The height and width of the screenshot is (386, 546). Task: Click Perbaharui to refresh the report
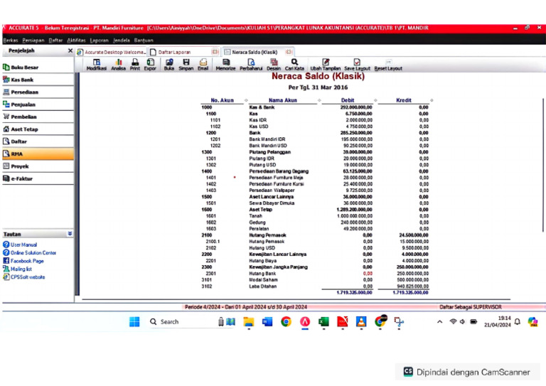click(x=251, y=65)
